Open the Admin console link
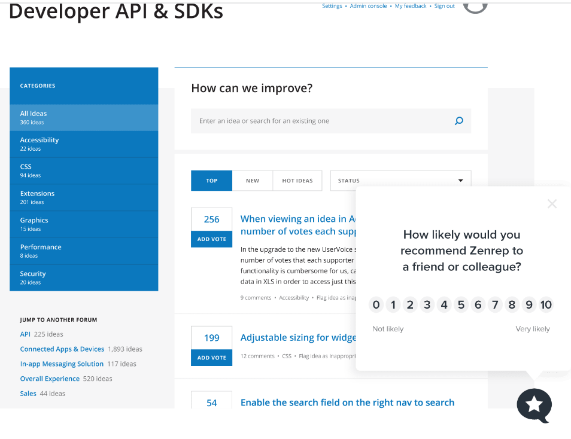The width and height of the screenshot is (571, 439). click(368, 6)
